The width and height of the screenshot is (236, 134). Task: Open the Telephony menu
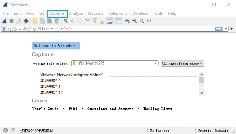point(118,13)
